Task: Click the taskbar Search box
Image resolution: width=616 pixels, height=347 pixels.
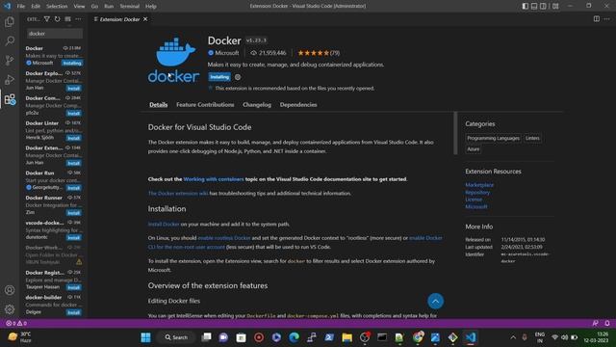Action: coord(176,337)
